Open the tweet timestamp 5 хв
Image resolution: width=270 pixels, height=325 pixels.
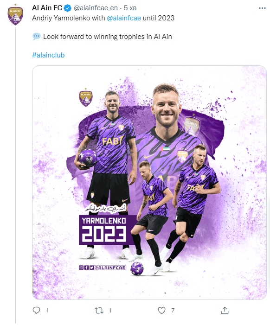click(x=130, y=8)
